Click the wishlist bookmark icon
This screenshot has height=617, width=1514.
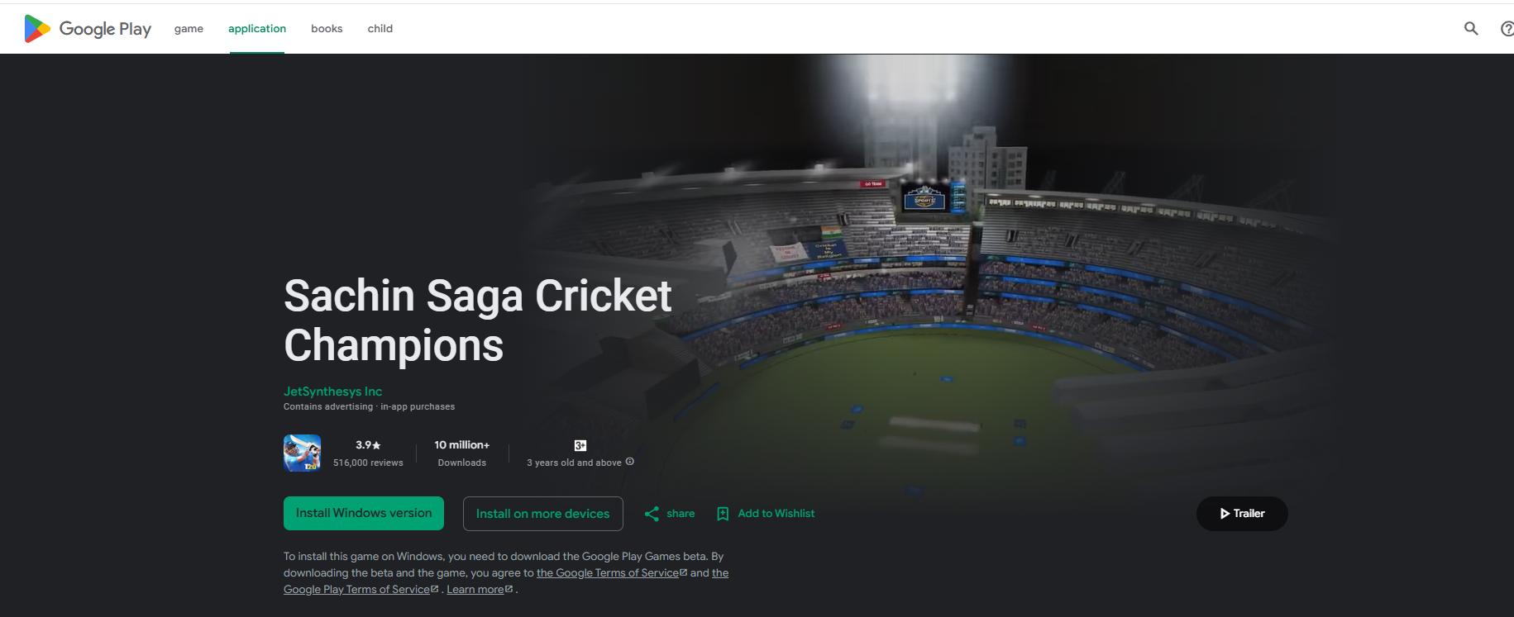tap(723, 514)
